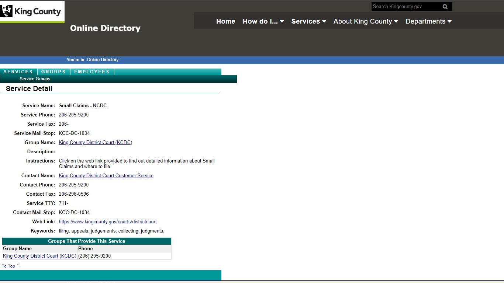The height and width of the screenshot is (283, 504).
Task: Open Group Name King County District Court link
Action: pos(96,143)
